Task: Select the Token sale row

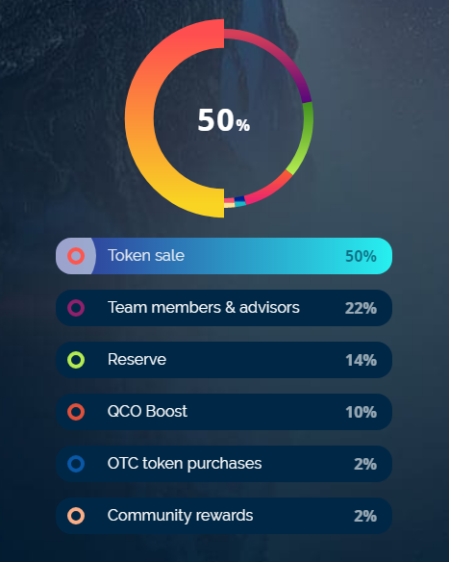Action: coord(224,256)
